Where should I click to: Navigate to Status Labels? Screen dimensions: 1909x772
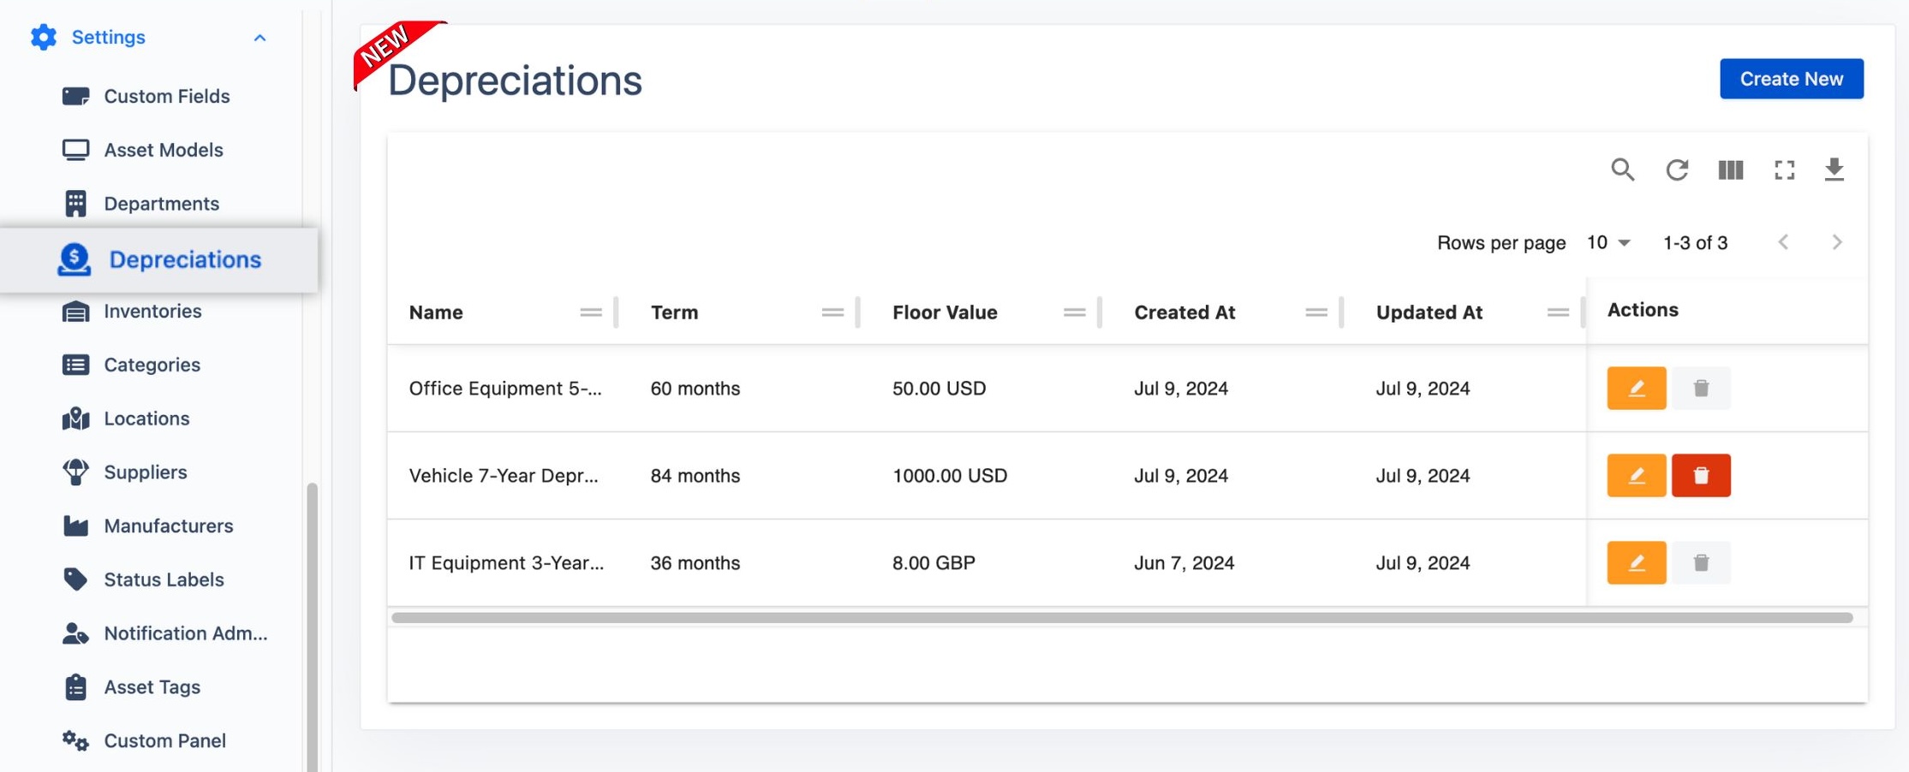coord(164,579)
